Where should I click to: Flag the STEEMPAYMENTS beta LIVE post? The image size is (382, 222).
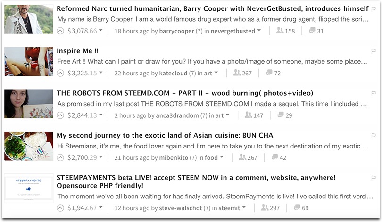pos(373,178)
